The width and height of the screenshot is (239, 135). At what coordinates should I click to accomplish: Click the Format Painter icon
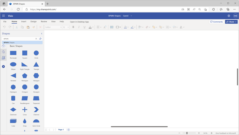point(33,27)
